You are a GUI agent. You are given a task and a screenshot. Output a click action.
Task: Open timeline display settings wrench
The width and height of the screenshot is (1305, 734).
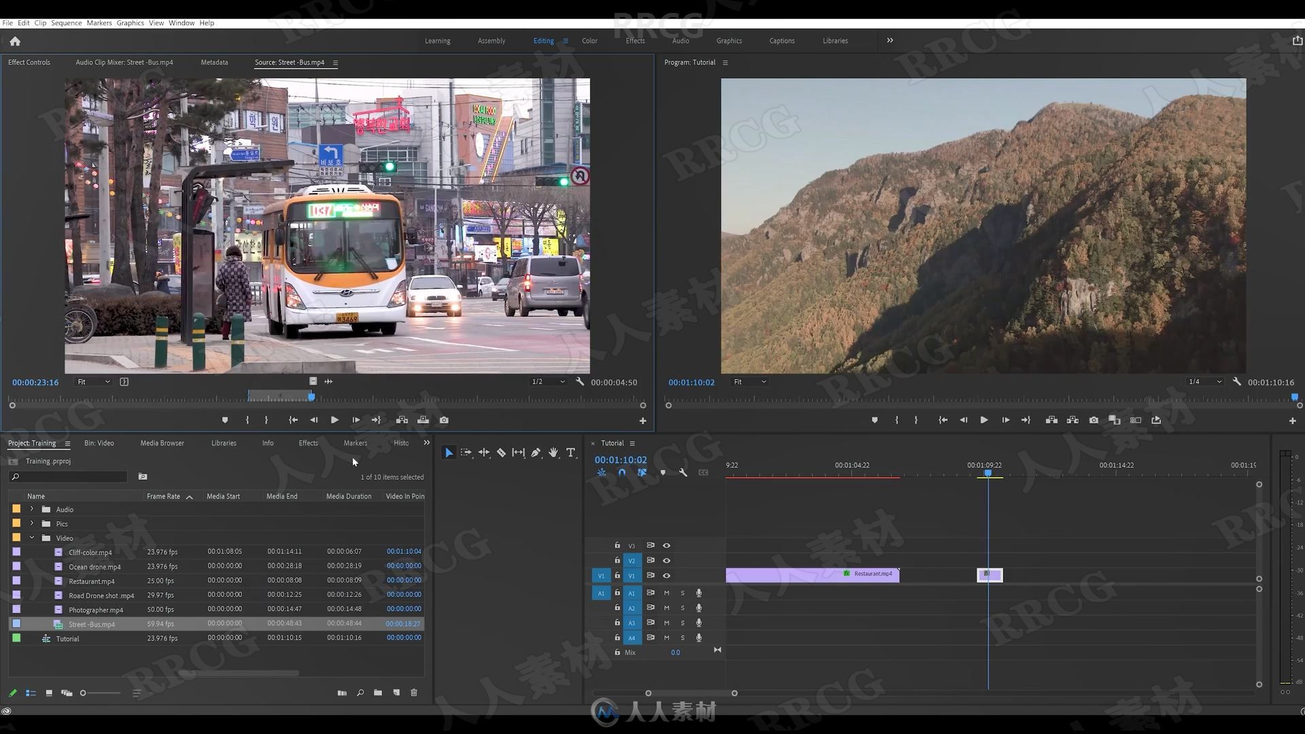pyautogui.click(x=683, y=472)
